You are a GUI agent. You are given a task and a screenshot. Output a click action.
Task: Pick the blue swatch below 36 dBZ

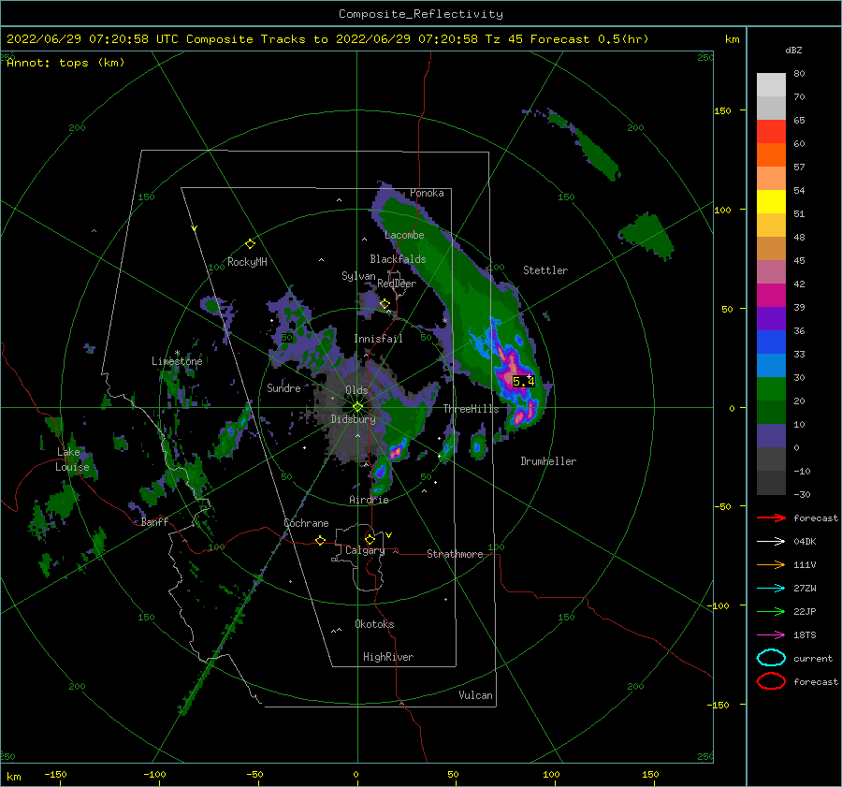coord(771,342)
